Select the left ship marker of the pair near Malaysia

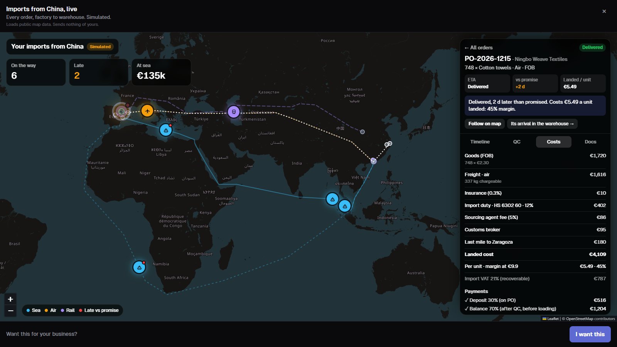pos(332,199)
